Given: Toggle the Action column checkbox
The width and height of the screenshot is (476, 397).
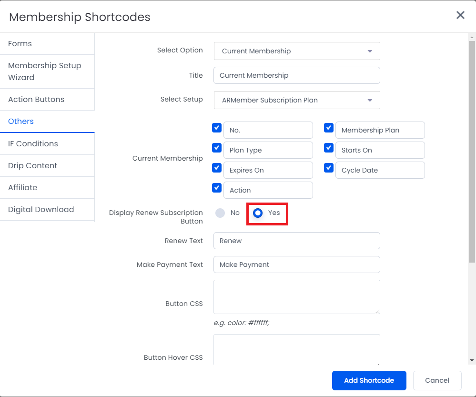Looking at the screenshot, I should point(217,188).
